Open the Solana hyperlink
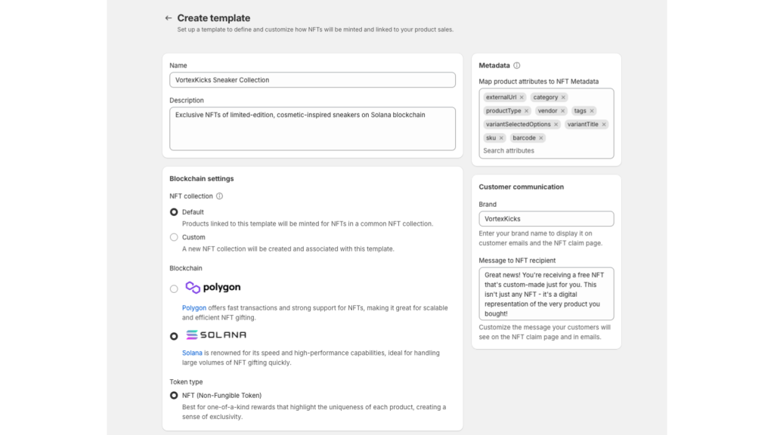Viewport: 774px width, 435px height. click(192, 353)
